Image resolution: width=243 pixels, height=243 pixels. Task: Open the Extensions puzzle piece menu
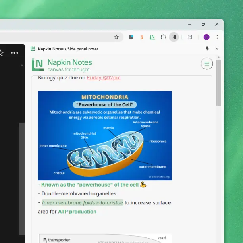[163, 37]
